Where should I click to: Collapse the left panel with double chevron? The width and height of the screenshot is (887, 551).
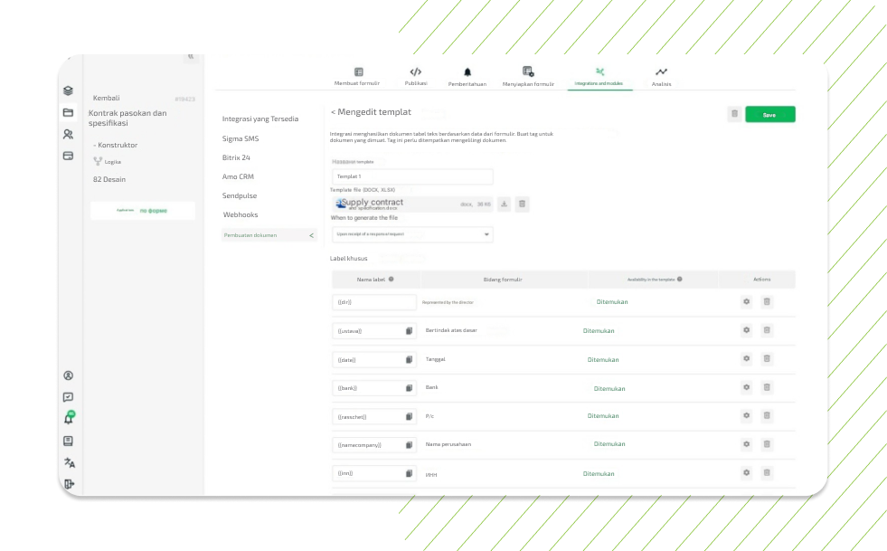(191, 57)
